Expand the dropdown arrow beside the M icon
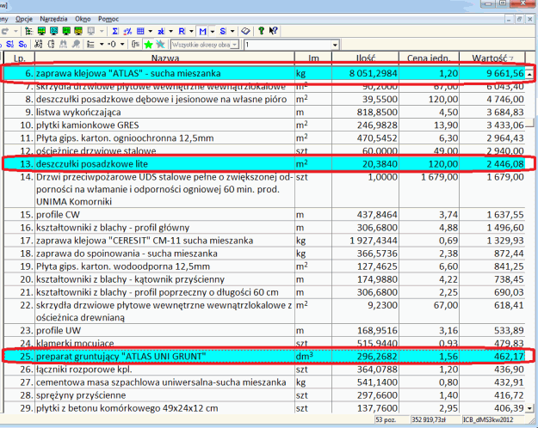Image resolution: width=538 pixels, height=428 pixels. [x=213, y=30]
